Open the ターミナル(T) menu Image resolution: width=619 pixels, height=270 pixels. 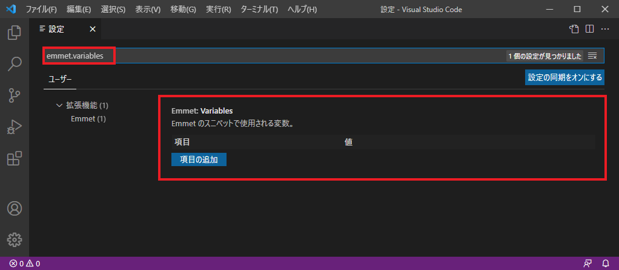pyautogui.click(x=259, y=9)
